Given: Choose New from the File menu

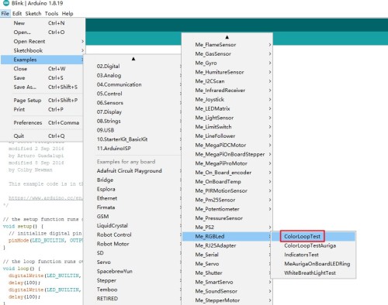Looking at the screenshot, I should pyautogui.click(x=42, y=23).
